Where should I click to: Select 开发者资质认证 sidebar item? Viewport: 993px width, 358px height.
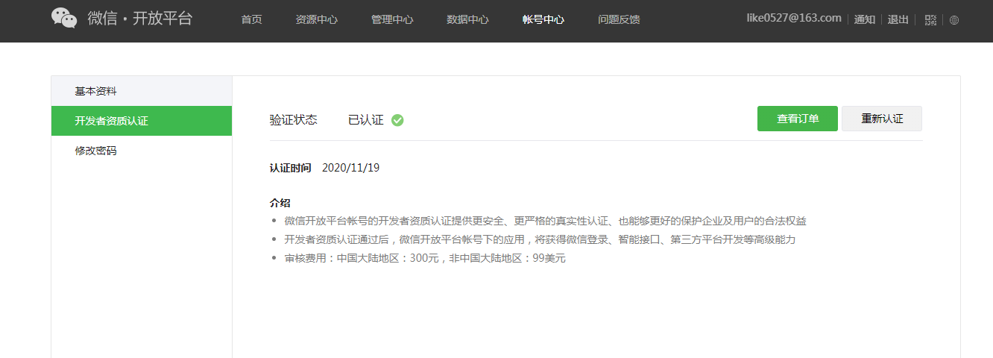[142, 121]
